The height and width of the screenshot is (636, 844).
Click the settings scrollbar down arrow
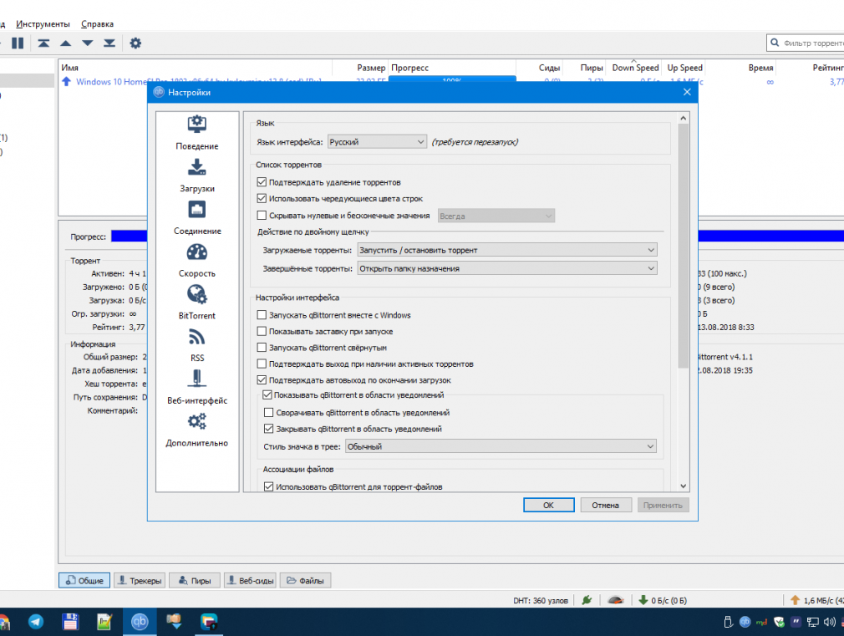click(683, 486)
